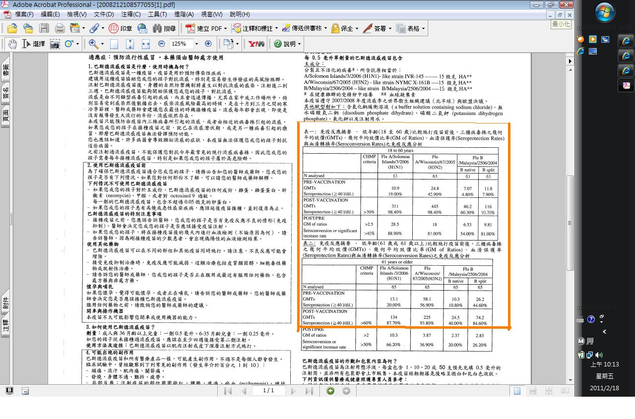Select continuous page layout icon

[x=533, y=391]
